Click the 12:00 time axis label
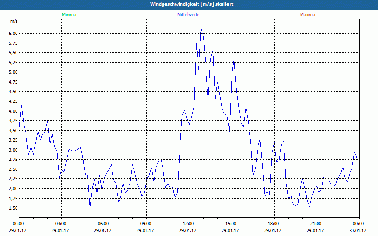This screenshot has height=236, width=378. (x=189, y=224)
